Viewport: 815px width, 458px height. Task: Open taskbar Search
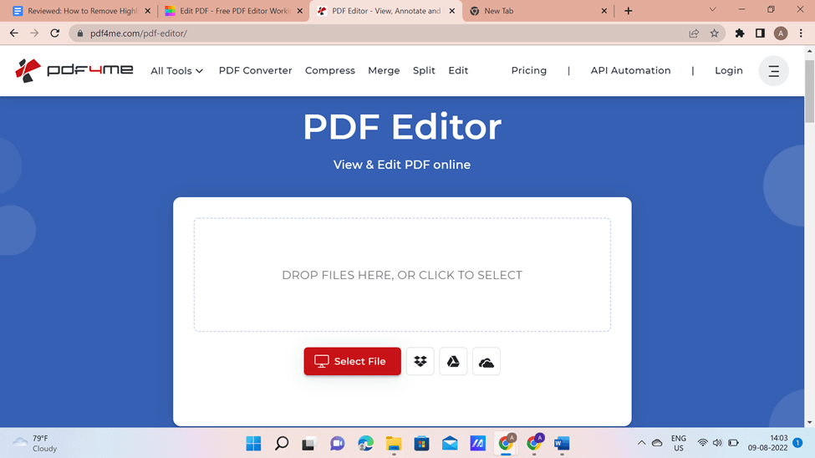(x=282, y=444)
